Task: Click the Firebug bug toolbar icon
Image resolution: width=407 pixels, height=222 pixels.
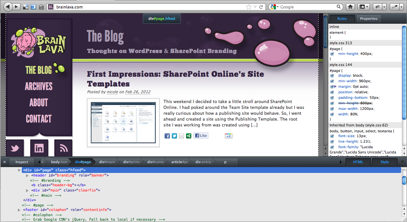Action: click(377, 7)
